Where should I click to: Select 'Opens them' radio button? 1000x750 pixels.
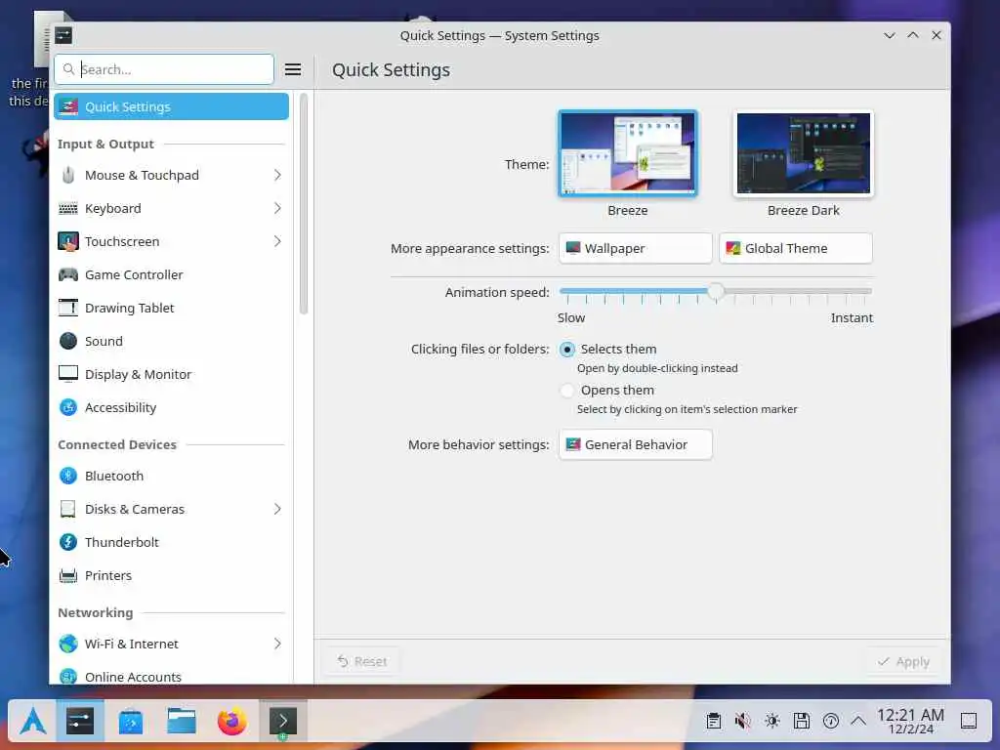tap(567, 391)
